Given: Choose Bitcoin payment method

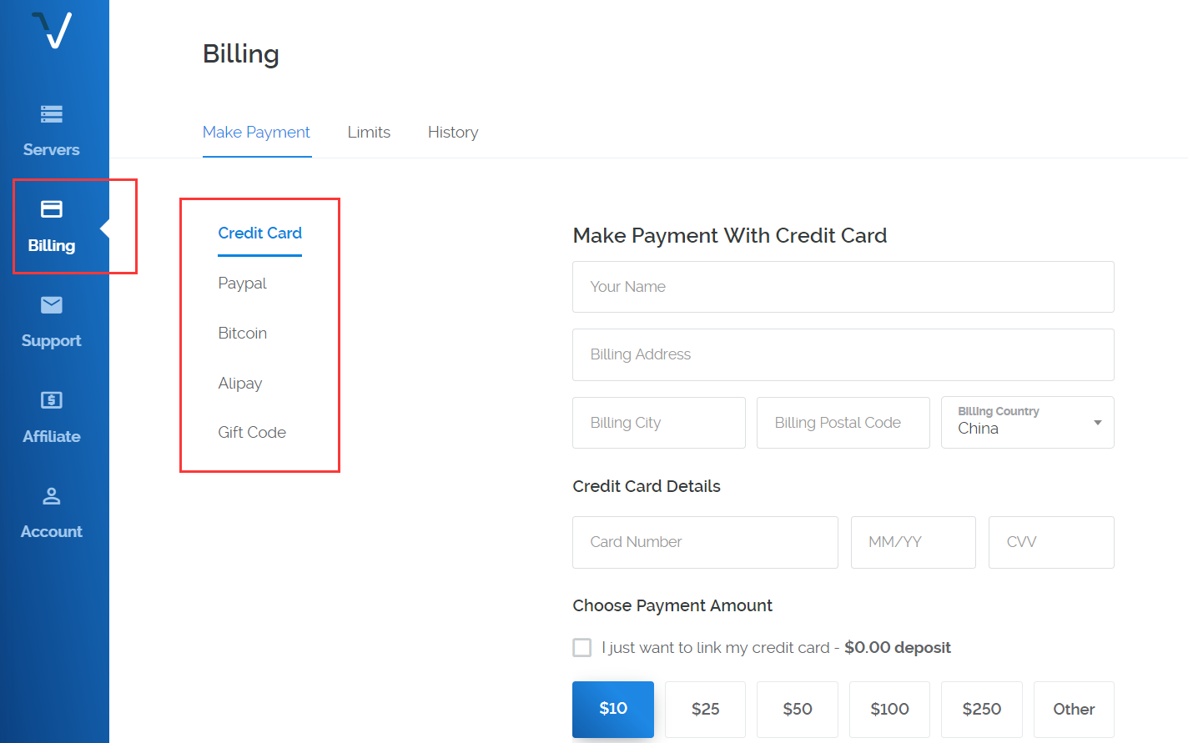Looking at the screenshot, I should click(x=243, y=334).
